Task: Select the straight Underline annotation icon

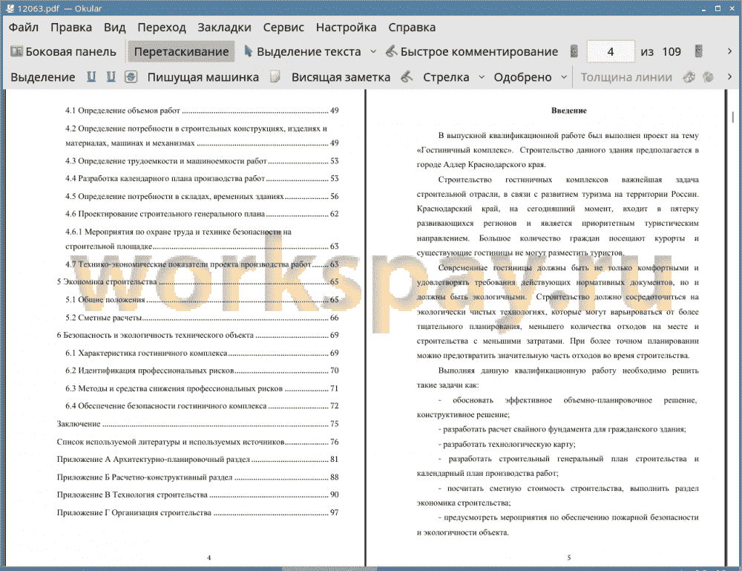Action: [x=91, y=76]
